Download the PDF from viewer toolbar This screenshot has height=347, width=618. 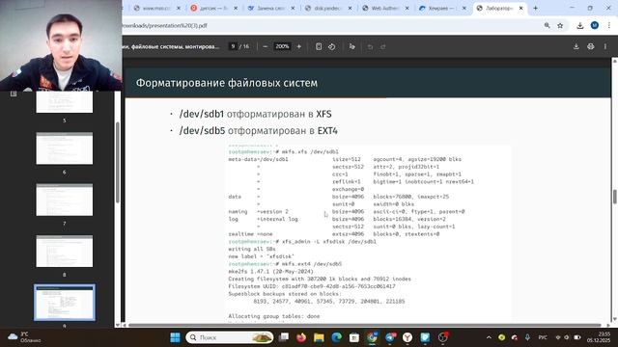click(576, 46)
